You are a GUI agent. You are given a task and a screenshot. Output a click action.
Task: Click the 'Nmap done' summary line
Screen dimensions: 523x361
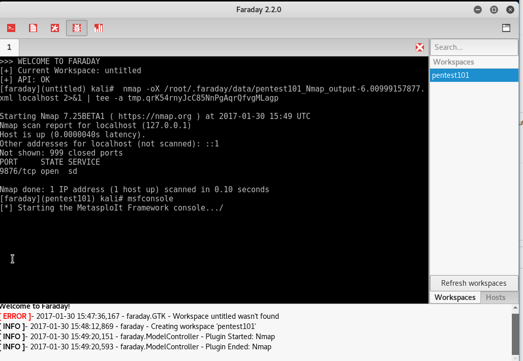(134, 190)
